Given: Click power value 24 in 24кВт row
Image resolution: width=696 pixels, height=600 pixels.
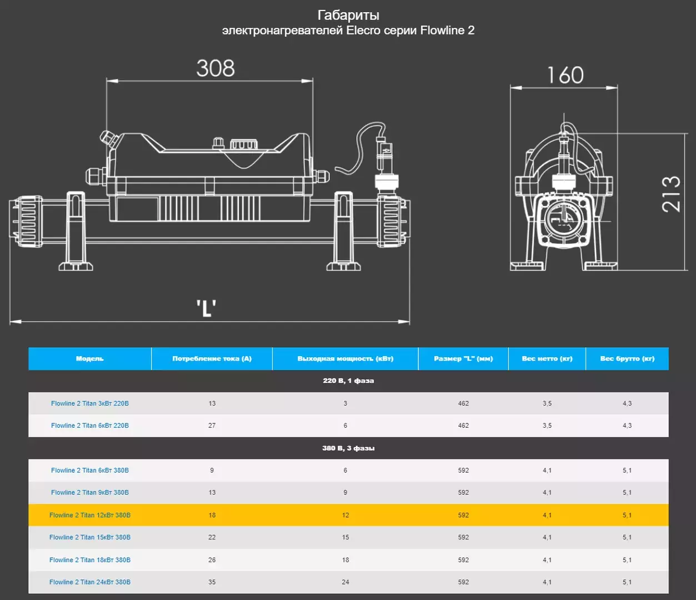Looking at the screenshot, I should click(x=346, y=582).
